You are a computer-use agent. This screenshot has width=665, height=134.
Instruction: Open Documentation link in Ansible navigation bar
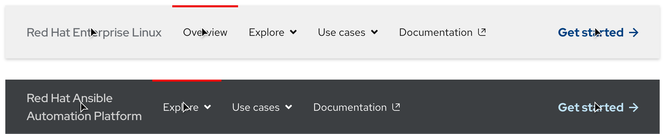tap(350, 107)
